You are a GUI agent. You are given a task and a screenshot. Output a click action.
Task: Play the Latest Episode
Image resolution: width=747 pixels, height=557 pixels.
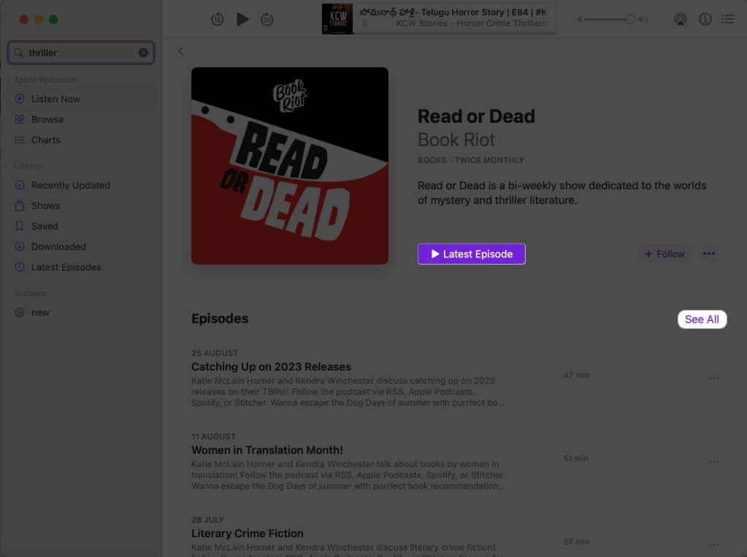point(471,254)
